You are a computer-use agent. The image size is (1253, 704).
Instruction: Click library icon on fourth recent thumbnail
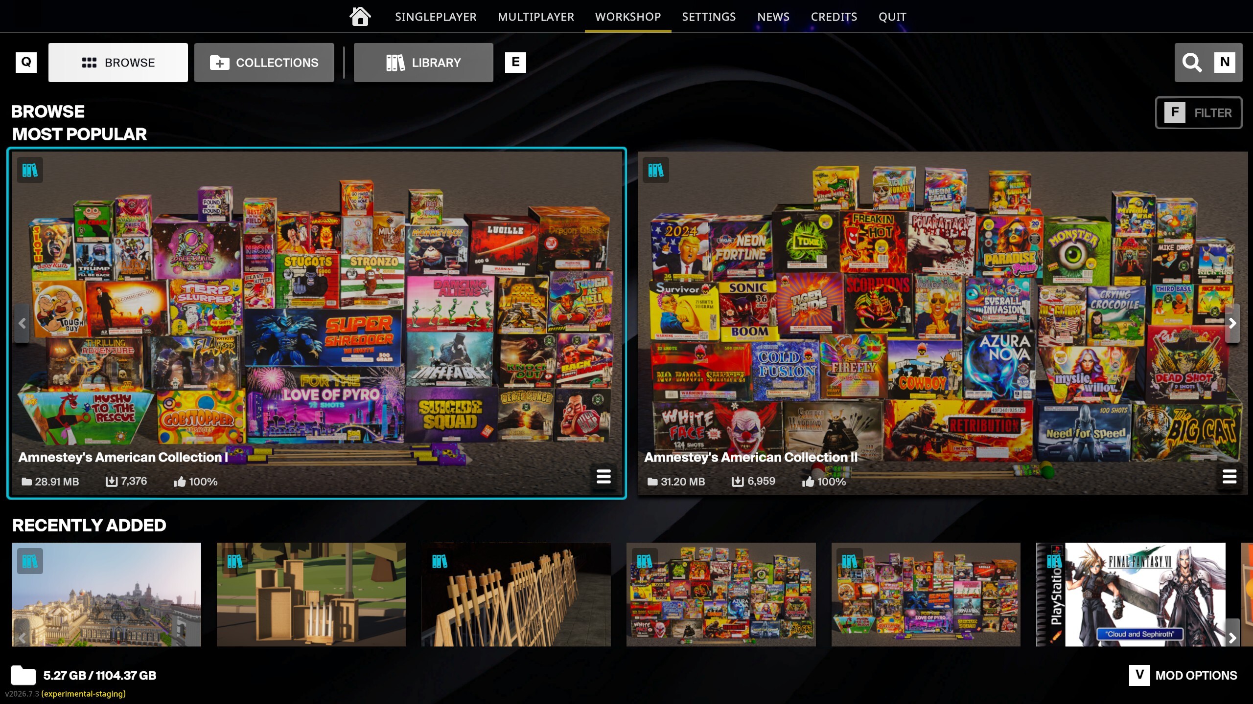click(x=645, y=561)
